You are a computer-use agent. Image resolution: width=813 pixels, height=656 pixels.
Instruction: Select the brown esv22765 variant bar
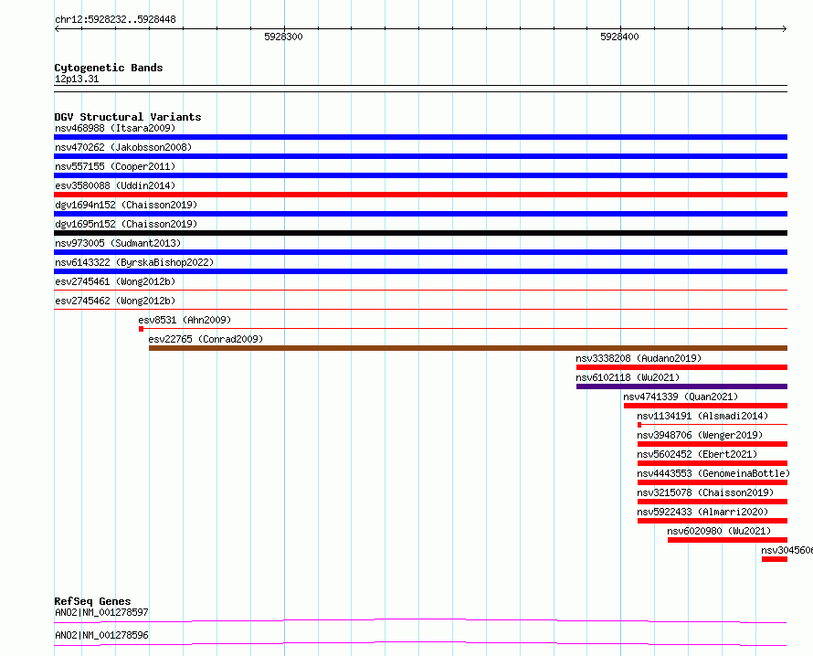468,348
